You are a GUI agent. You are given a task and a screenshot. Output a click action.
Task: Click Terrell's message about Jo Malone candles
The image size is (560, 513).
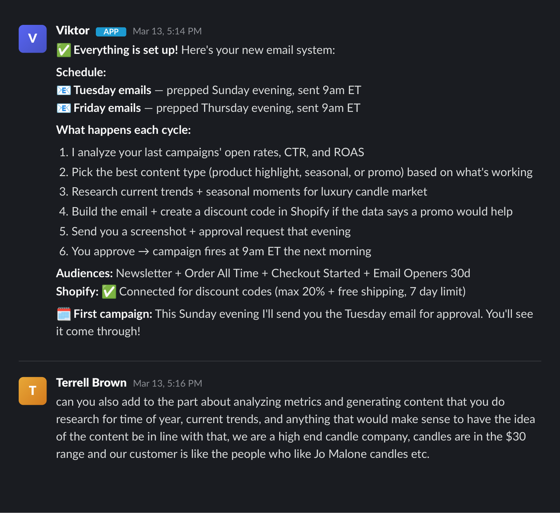click(295, 428)
